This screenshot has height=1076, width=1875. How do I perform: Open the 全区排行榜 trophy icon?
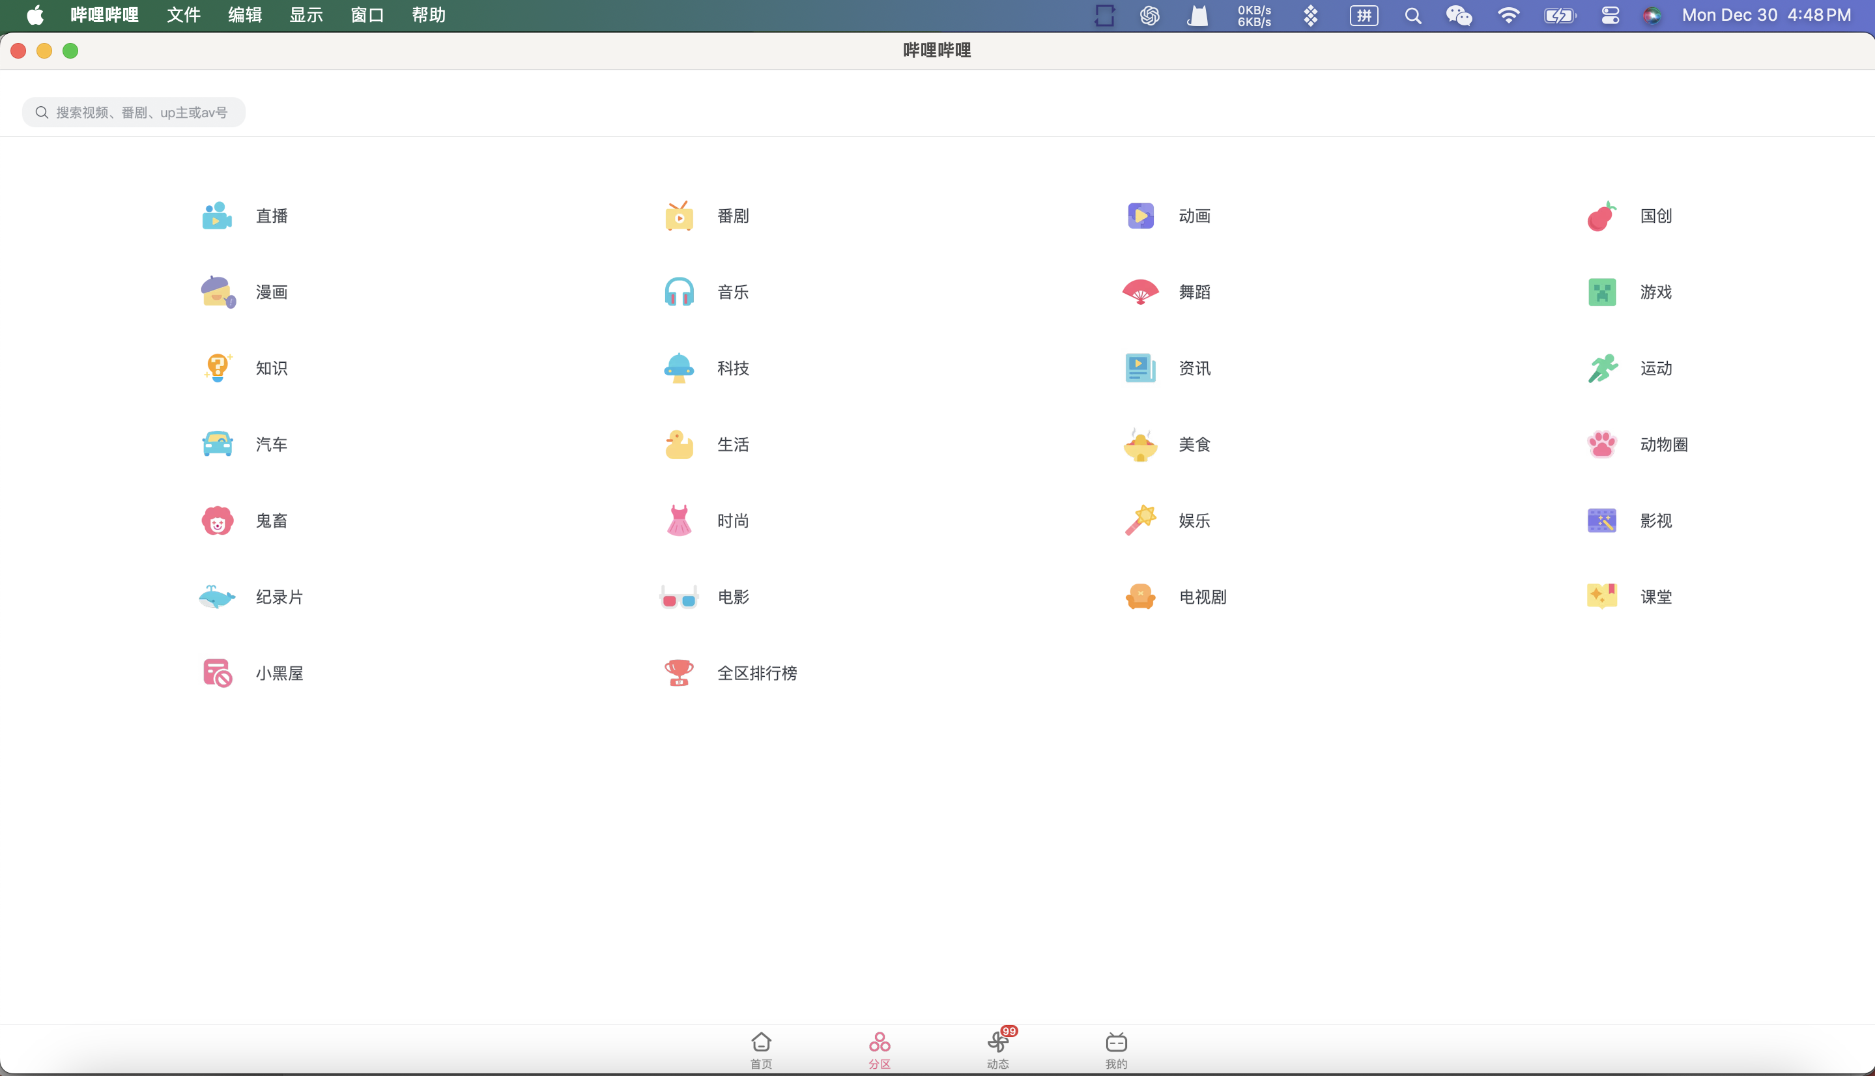[678, 673]
